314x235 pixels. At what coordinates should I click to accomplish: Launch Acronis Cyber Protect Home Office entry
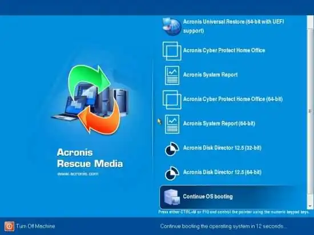click(224, 50)
